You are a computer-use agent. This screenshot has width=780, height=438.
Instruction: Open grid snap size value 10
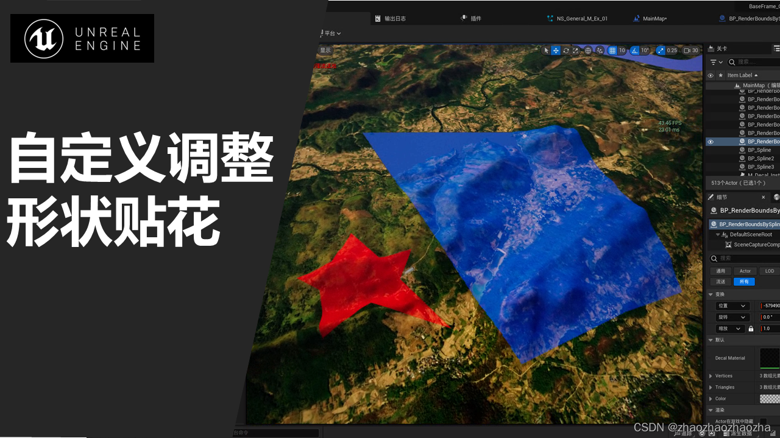pyautogui.click(x=622, y=50)
